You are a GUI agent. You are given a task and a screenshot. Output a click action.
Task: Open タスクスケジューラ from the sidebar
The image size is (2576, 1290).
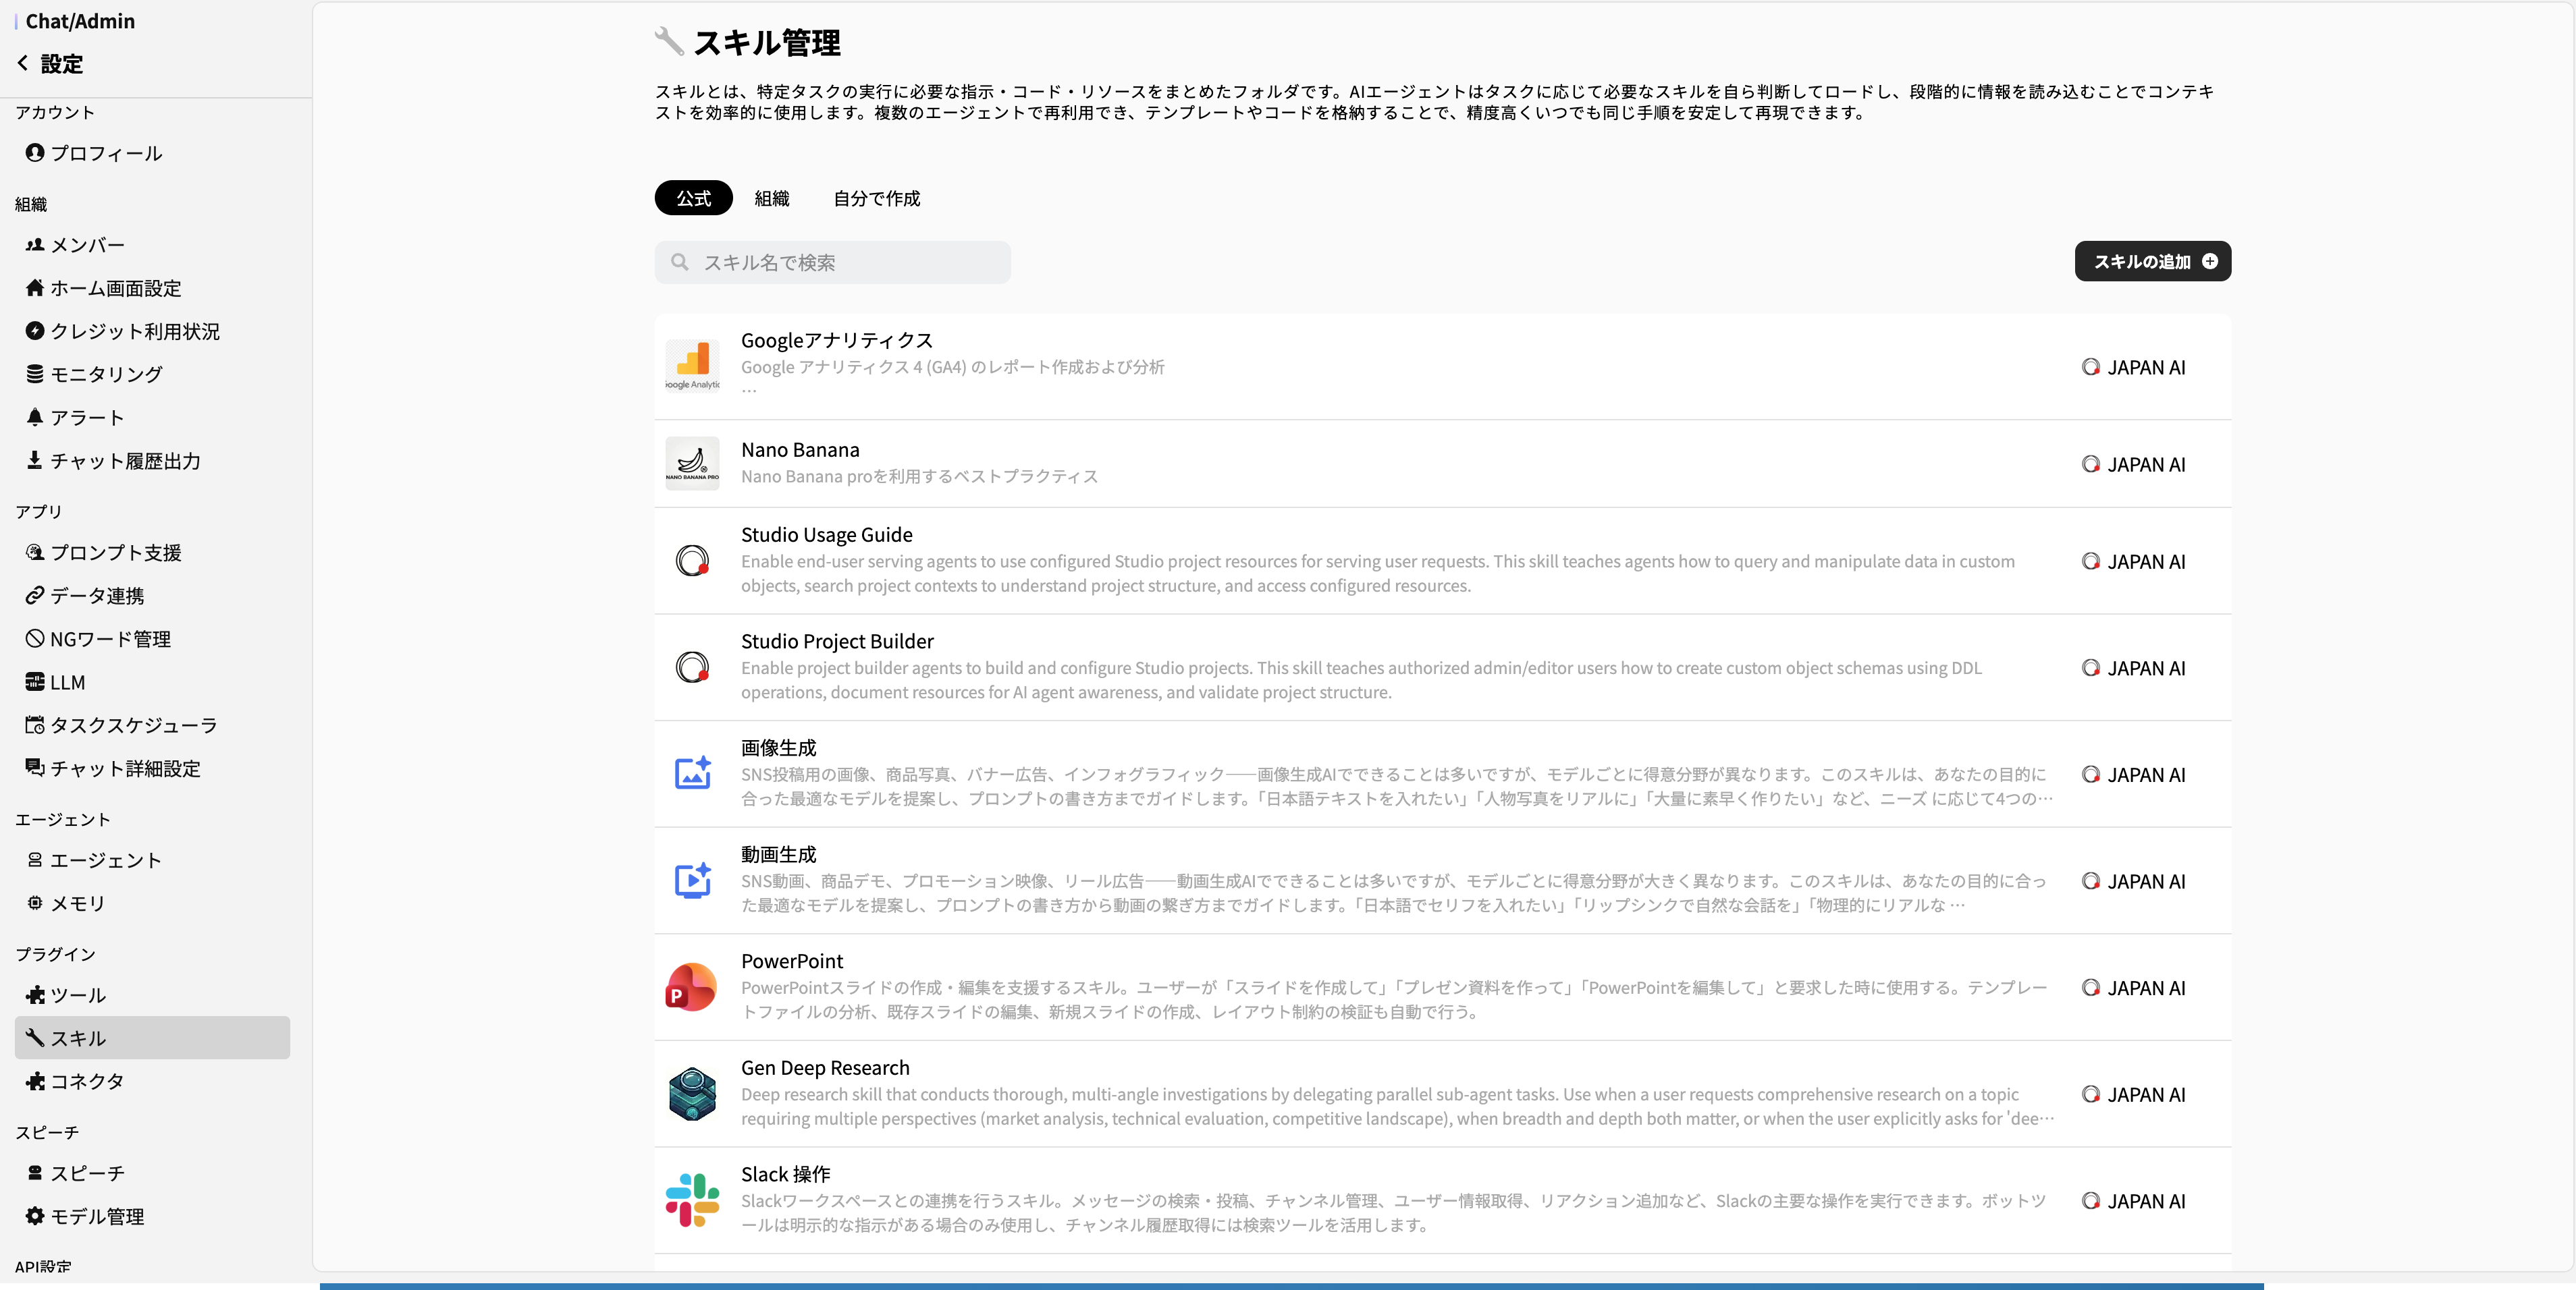point(133,725)
